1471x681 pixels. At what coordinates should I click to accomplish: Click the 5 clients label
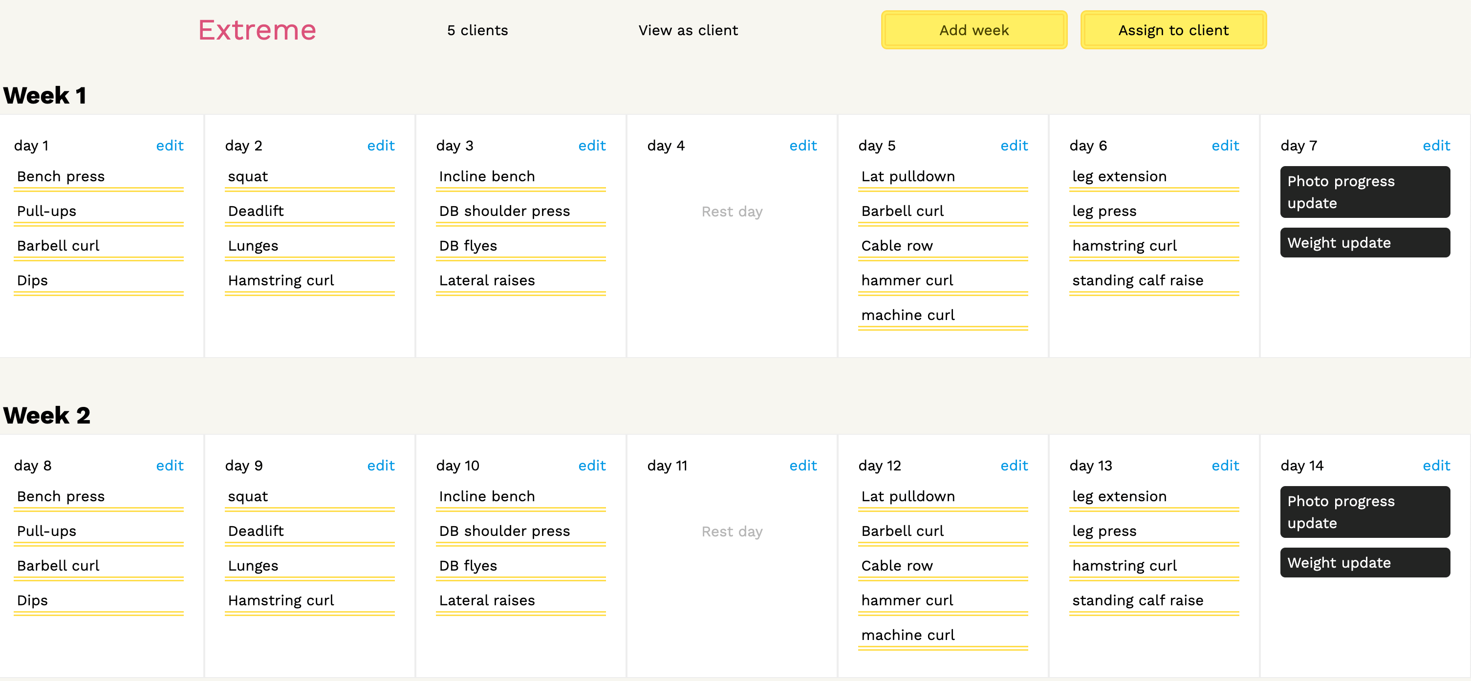click(x=477, y=30)
